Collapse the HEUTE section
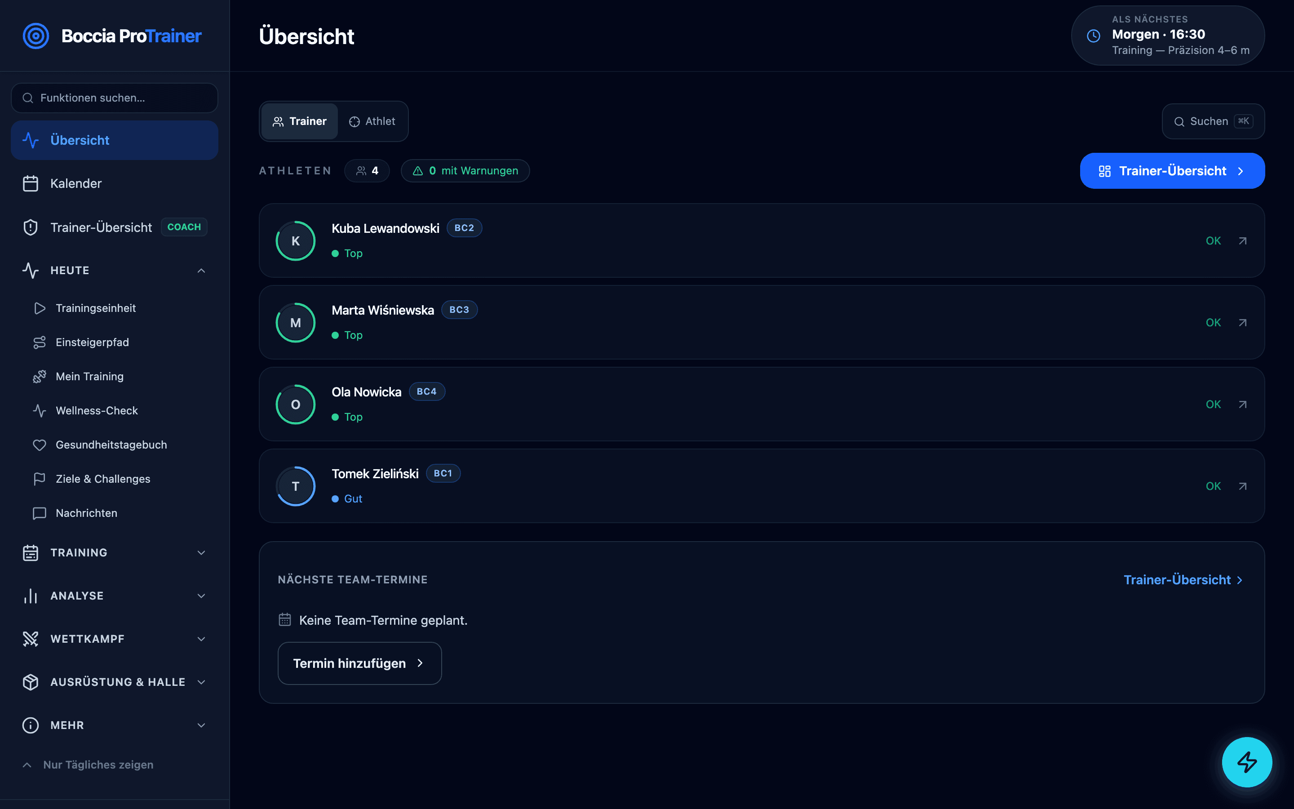The height and width of the screenshot is (809, 1294). pyautogui.click(x=115, y=271)
